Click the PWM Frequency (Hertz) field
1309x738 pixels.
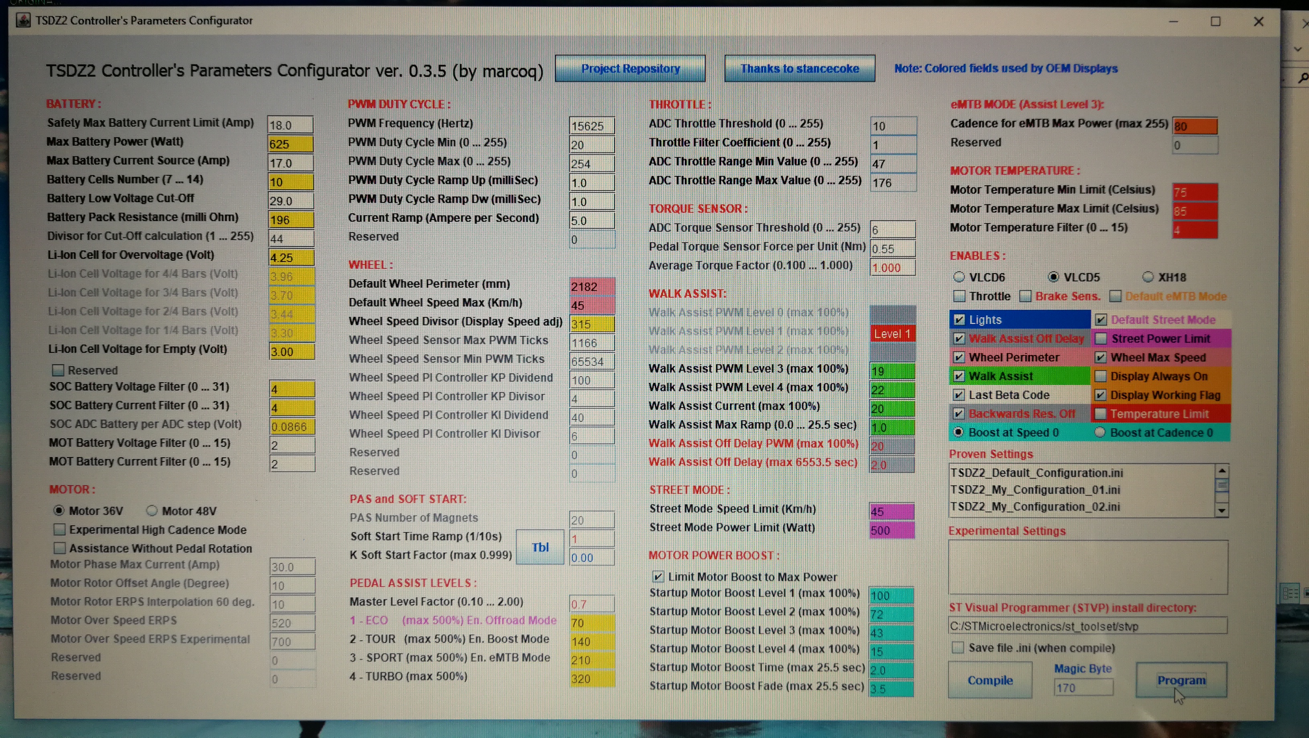coord(592,126)
